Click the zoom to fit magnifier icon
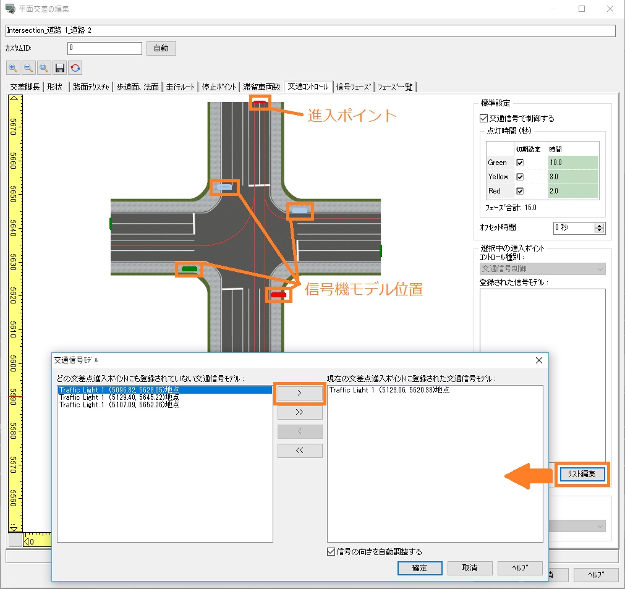Image resolution: width=625 pixels, height=589 pixels. 44,68
